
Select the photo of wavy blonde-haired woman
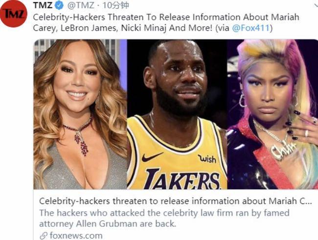(80, 114)
